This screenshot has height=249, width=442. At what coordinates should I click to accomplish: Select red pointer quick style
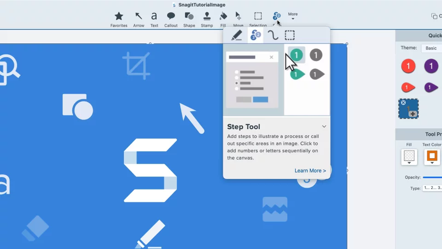click(408, 88)
